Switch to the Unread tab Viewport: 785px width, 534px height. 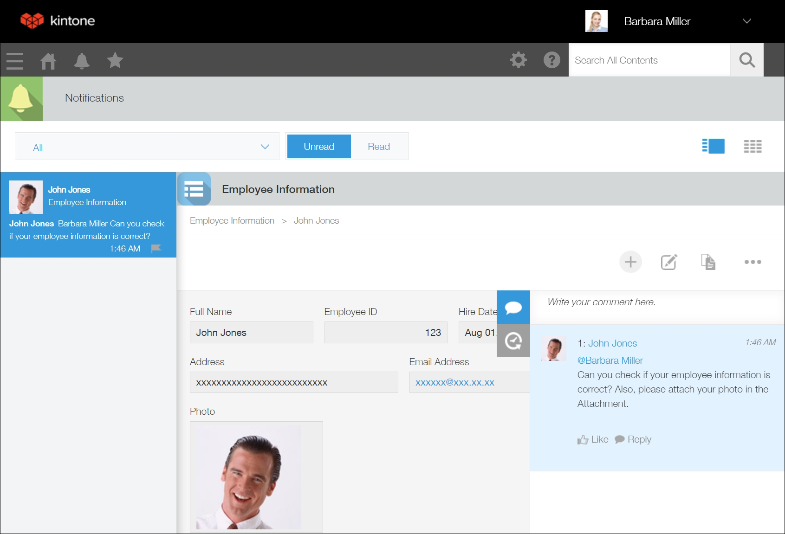click(x=318, y=146)
